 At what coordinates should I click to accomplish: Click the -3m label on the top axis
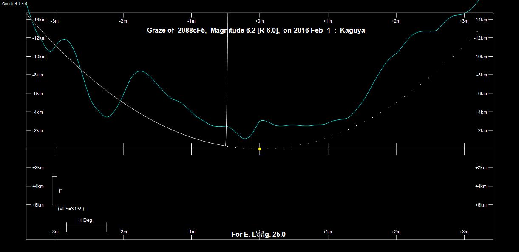coord(54,21)
